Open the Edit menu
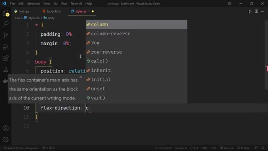 tap(21, 3)
